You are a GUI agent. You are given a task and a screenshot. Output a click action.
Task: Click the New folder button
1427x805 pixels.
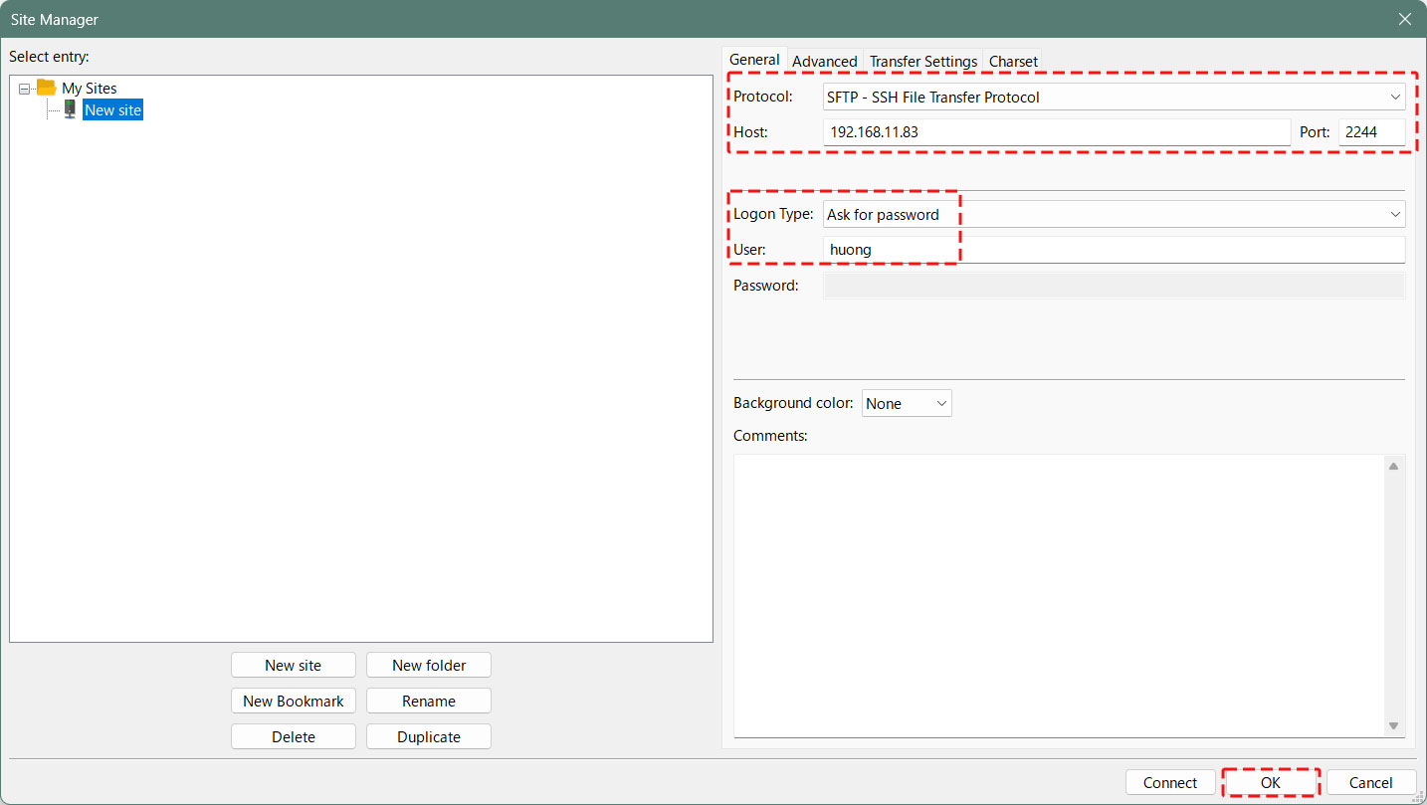(x=429, y=665)
